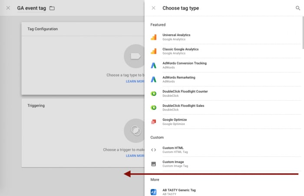Screen dimensions: 304x196
Task: Open search in Choose tag type panel
Action: pyautogui.click(x=298, y=8)
